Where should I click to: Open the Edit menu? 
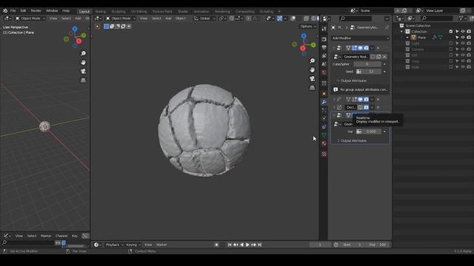point(23,10)
